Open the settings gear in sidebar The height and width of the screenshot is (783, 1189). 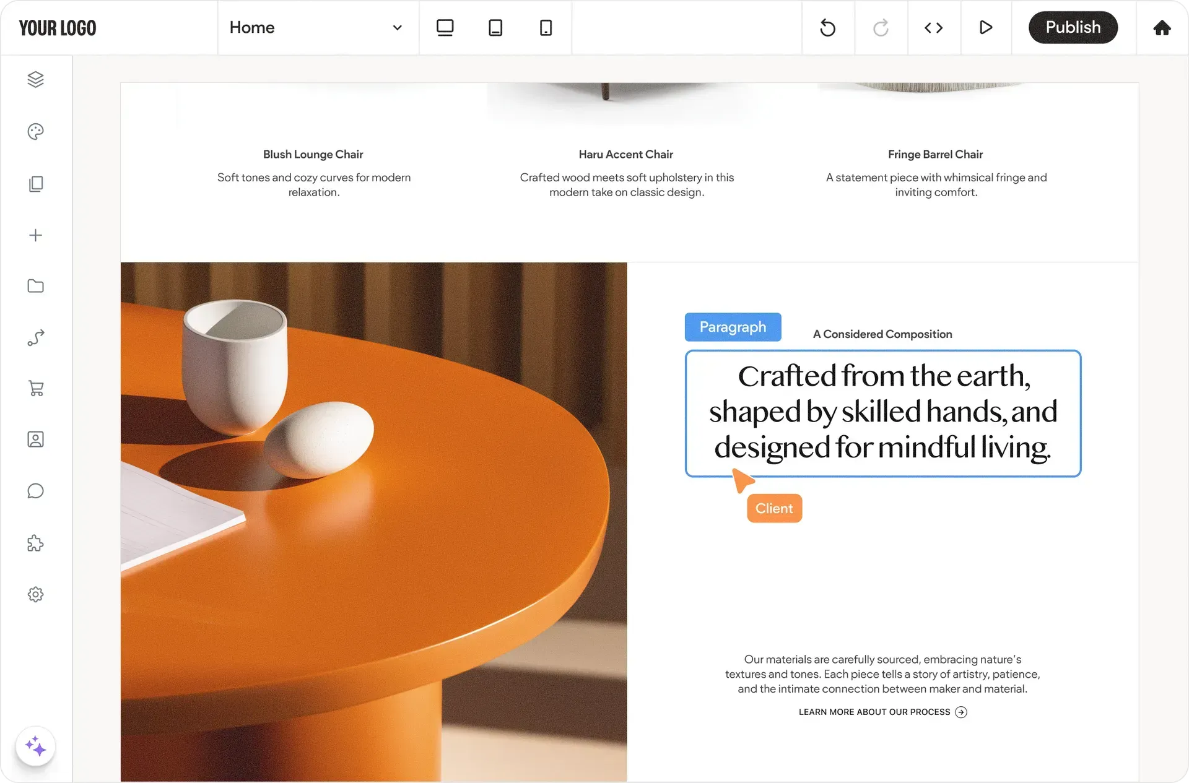click(36, 594)
